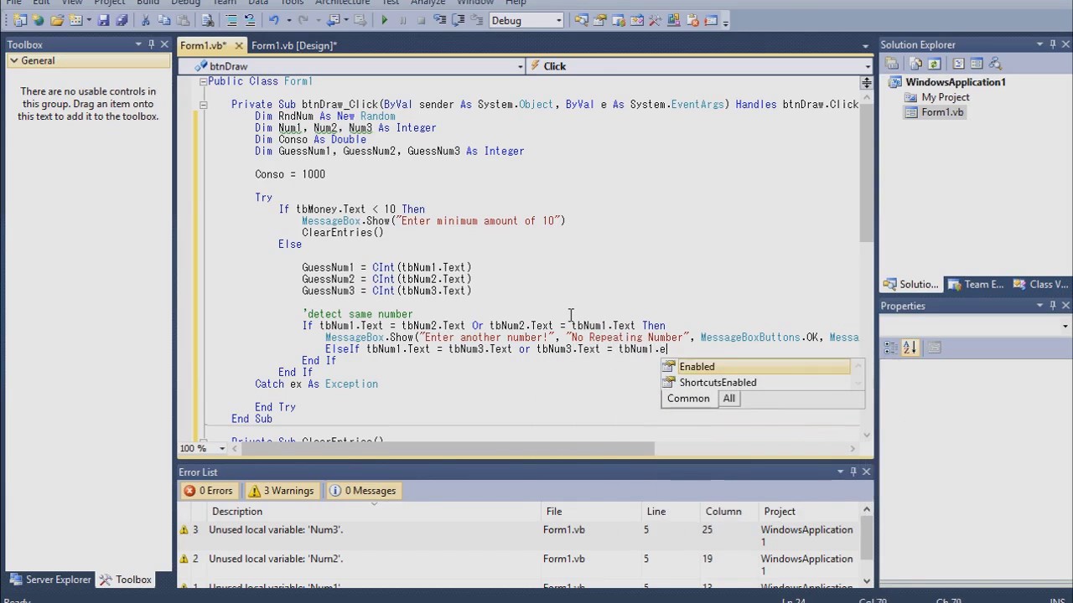Click the Toolbox wrench toolbar icon
The height and width of the screenshot is (603, 1073).
pos(655,20)
